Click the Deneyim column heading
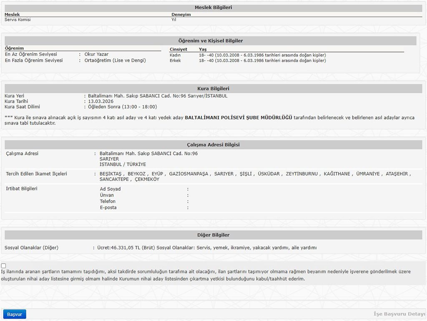 pos(181,15)
